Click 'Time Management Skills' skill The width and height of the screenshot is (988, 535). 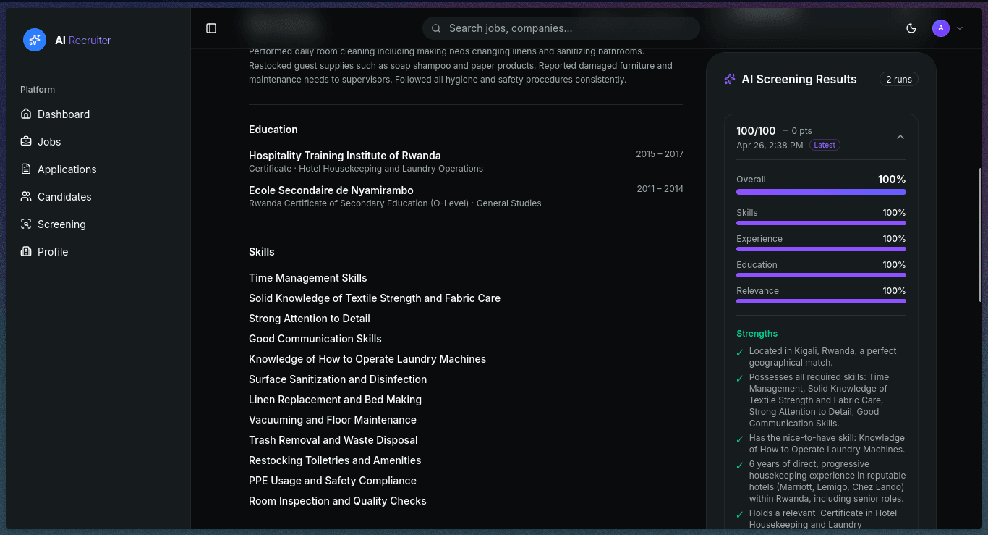(x=308, y=278)
